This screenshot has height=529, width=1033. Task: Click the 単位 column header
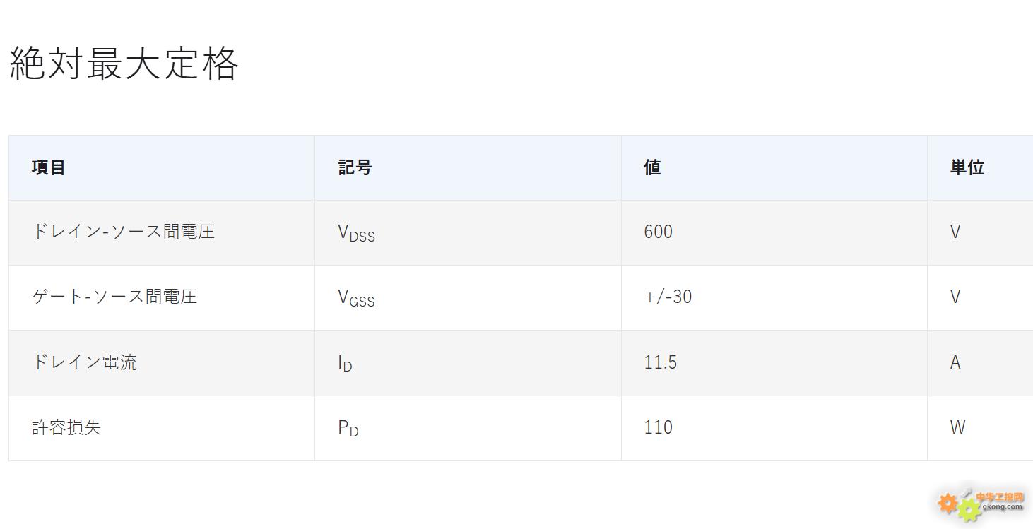tap(967, 167)
